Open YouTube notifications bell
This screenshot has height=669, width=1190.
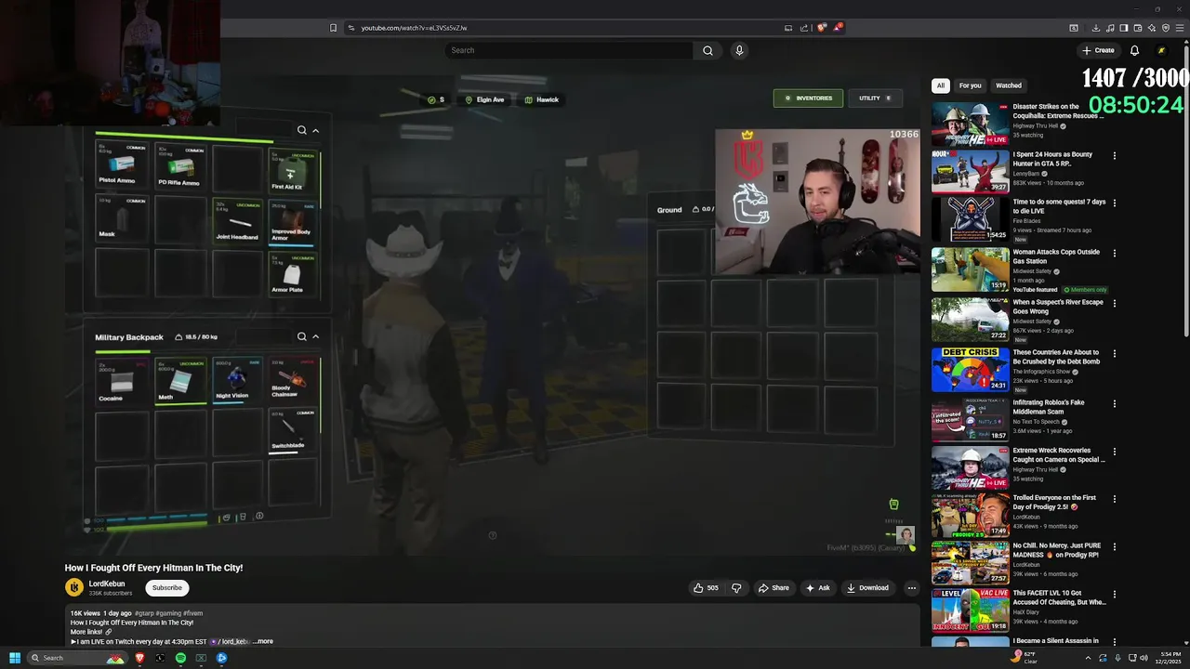(x=1134, y=50)
